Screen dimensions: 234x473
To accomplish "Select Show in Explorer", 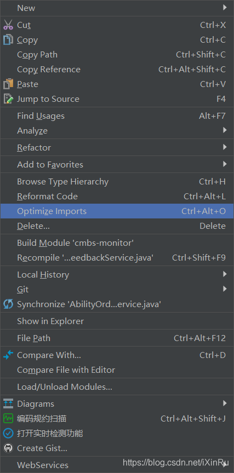I will click(117, 321).
